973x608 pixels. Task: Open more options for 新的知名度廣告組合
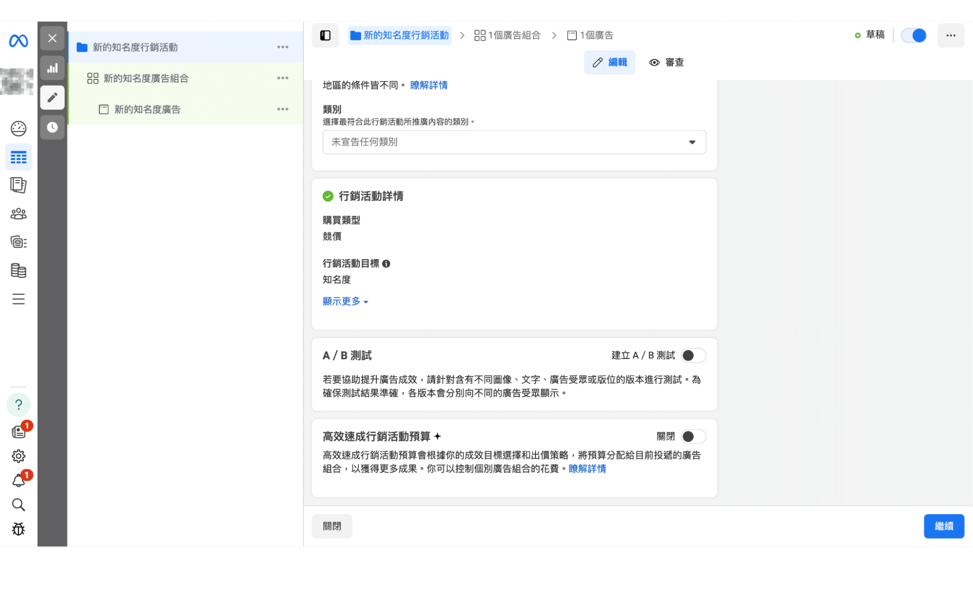[282, 78]
